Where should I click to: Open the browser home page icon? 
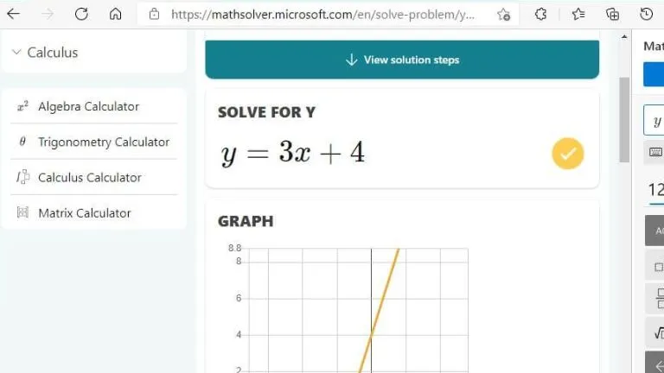(115, 14)
